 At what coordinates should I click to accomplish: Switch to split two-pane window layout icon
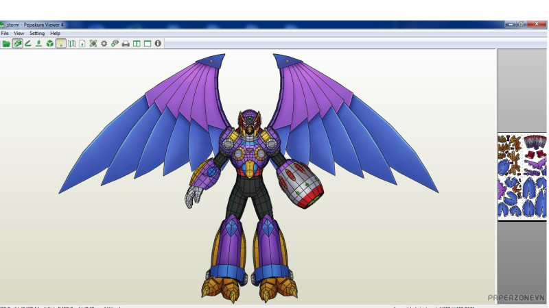pyautogui.click(x=137, y=44)
